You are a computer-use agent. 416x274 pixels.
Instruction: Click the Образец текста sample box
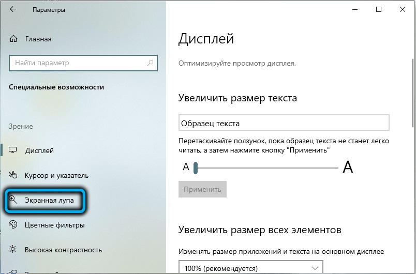coord(284,123)
